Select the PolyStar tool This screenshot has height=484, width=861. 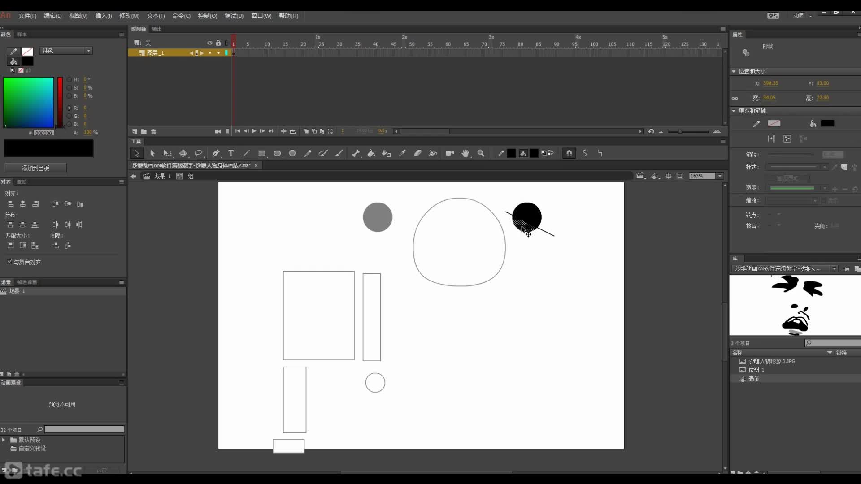[x=292, y=153]
